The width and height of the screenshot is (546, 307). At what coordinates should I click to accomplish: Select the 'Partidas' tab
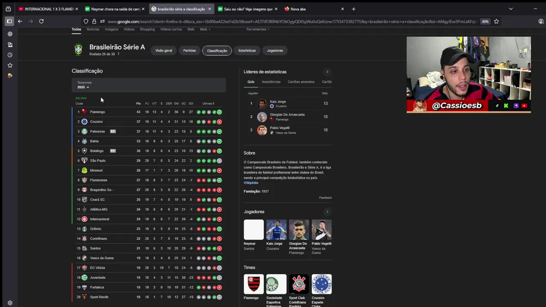pyautogui.click(x=189, y=50)
